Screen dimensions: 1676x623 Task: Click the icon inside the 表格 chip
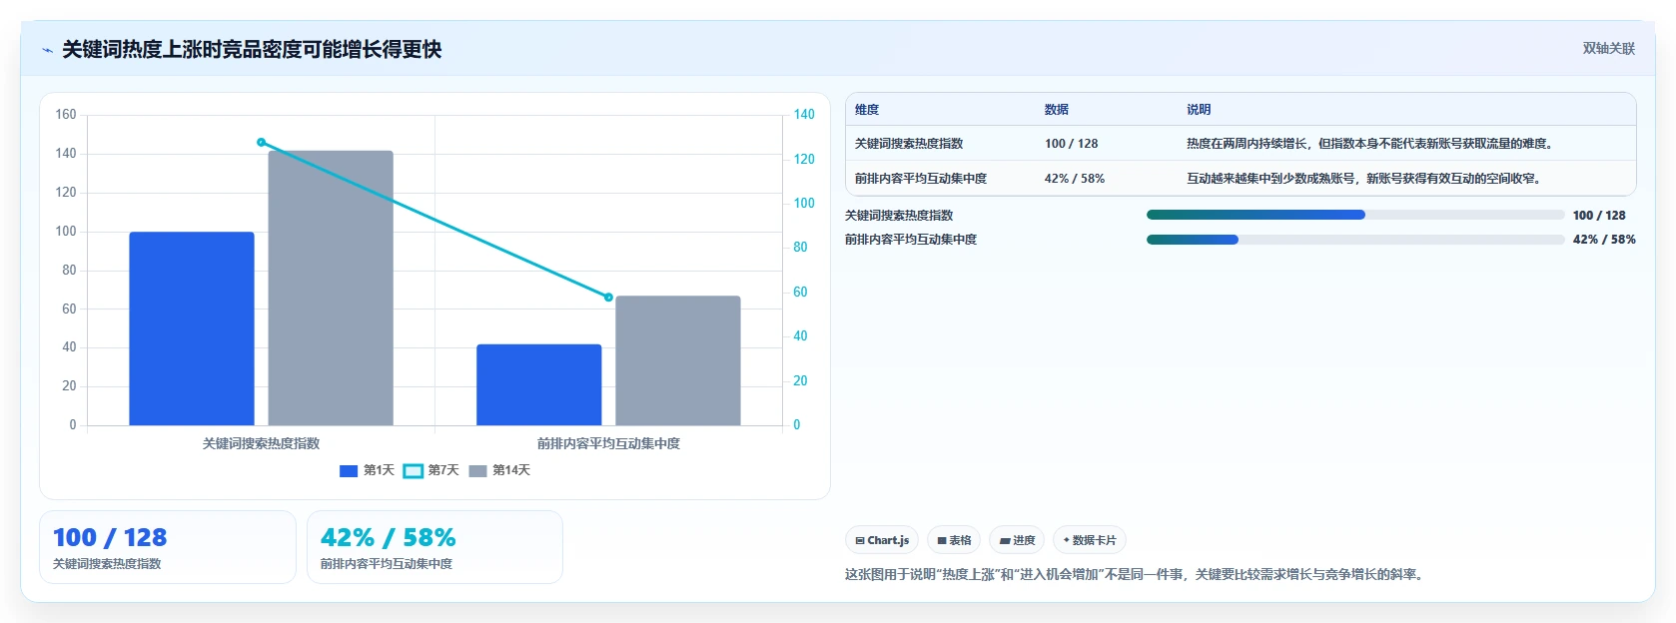(x=942, y=540)
